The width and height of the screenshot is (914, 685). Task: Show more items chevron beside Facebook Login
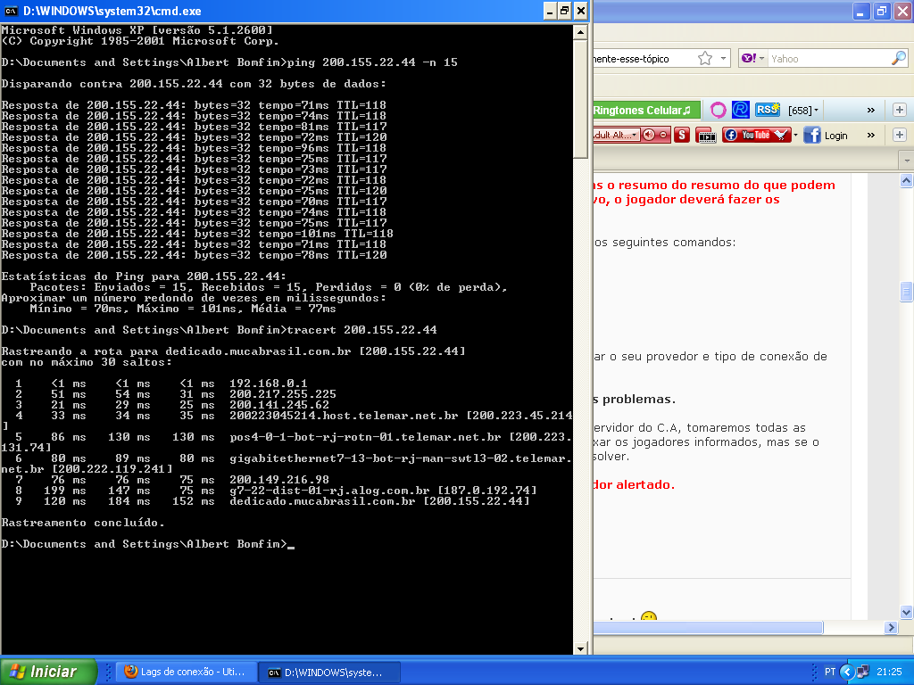click(x=871, y=135)
